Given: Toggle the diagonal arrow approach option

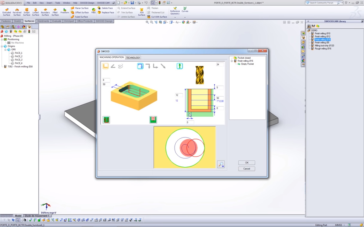Looking at the screenshot, I should (x=163, y=66).
